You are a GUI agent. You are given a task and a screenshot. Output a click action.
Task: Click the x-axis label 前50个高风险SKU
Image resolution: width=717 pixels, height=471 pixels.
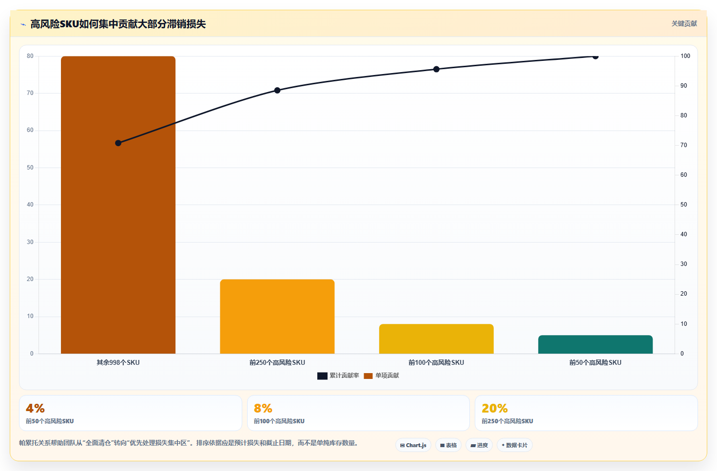pos(595,362)
